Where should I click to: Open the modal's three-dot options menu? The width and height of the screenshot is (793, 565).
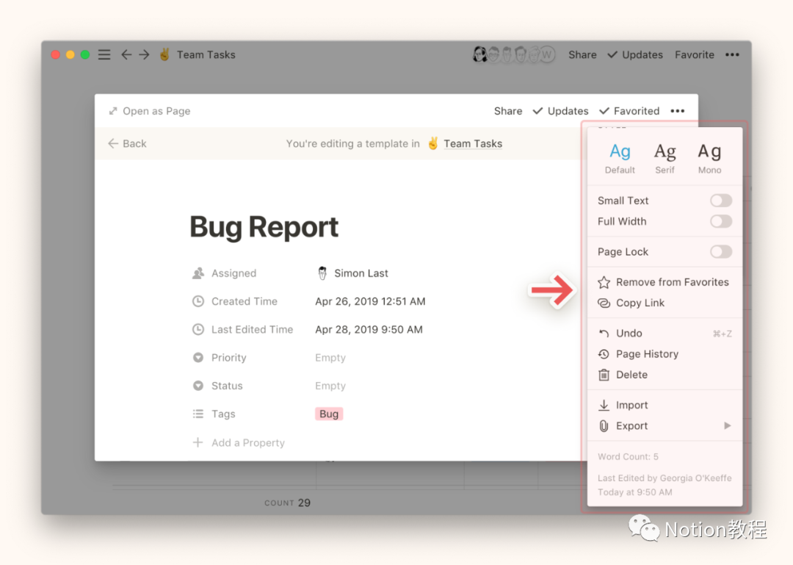pos(677,111)
